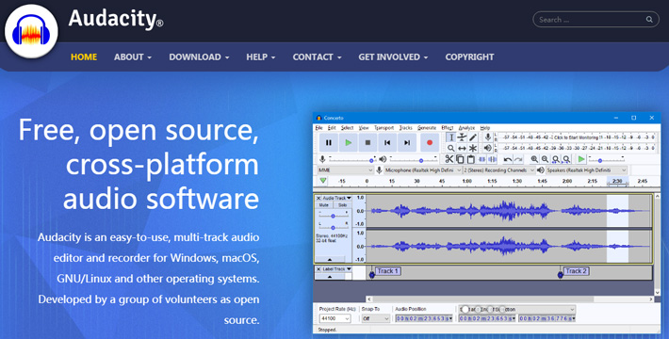Cut selection with the scissors icon
The height and width of the screenshot is (339, 669).
[x=449, y=159]
